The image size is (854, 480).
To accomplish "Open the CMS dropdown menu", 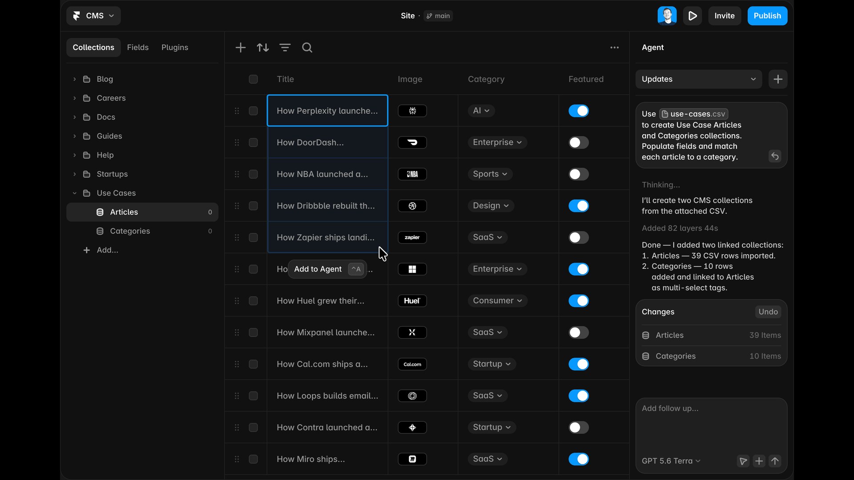I will [x=93, y=16].
